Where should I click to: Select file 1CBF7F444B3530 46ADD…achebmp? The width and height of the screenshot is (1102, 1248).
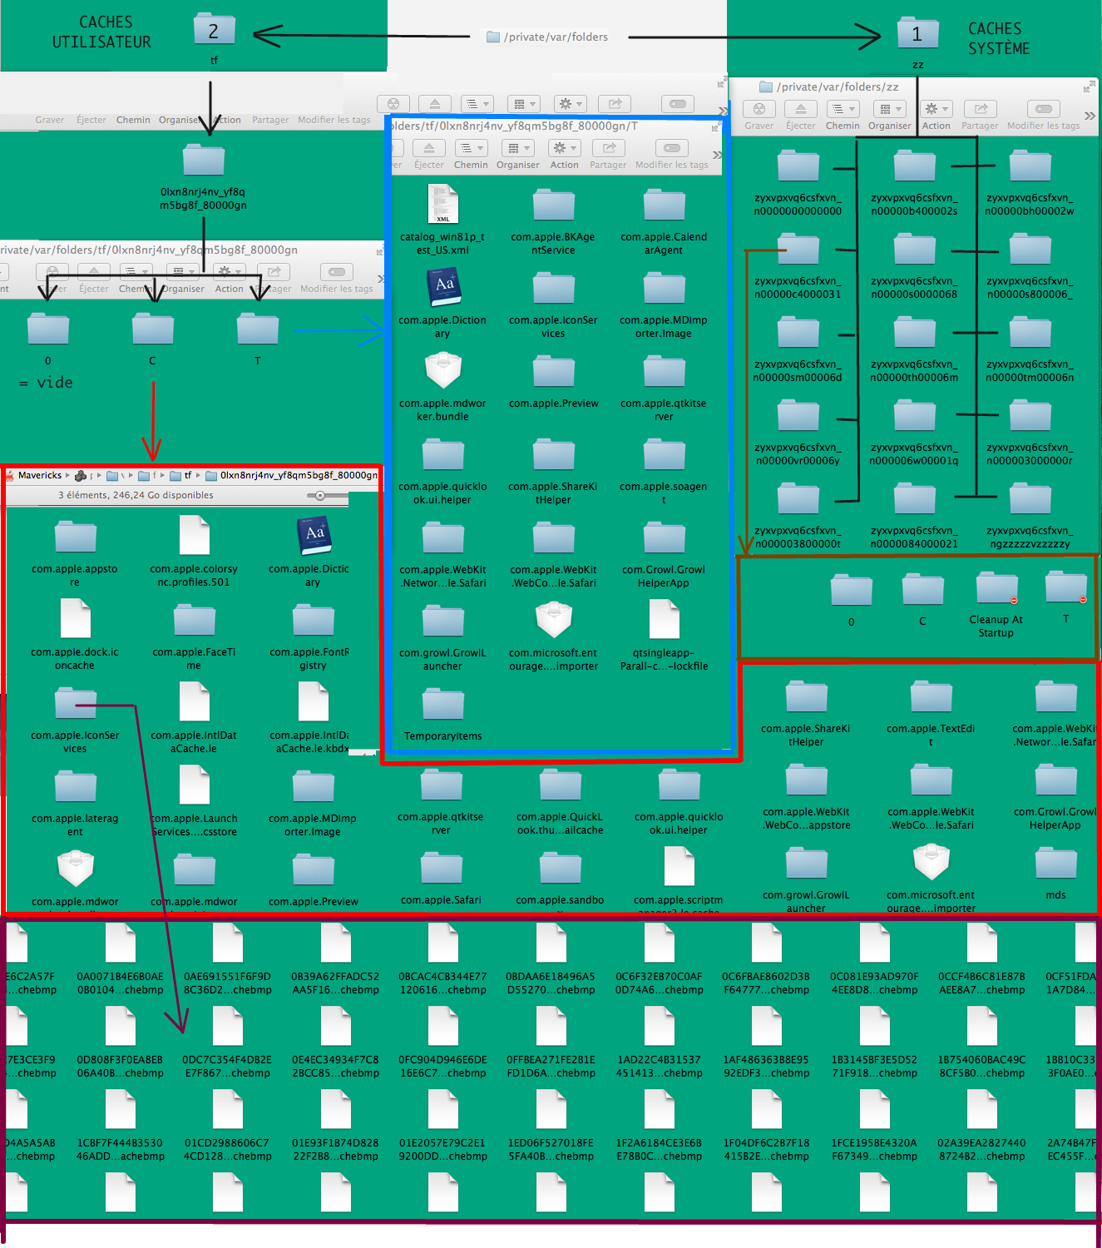120,1111
